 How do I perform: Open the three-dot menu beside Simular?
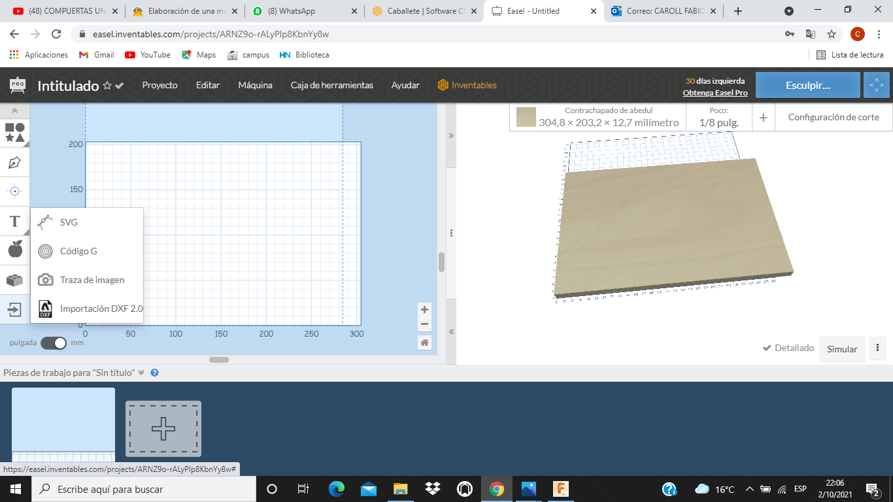click(x=877, y=348)
